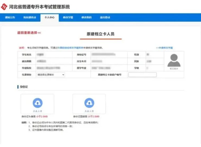Click the red system logo icon
Image resolution: width=201 pixels, height=147 pixels.
coord(5,7)
